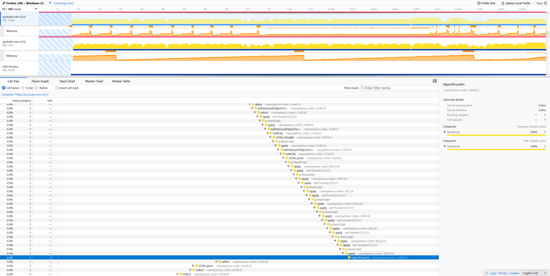Click the Upload Local Profile button
This screenshot has height=276, width=550.
pyautogui.click(x=516, y=3)
